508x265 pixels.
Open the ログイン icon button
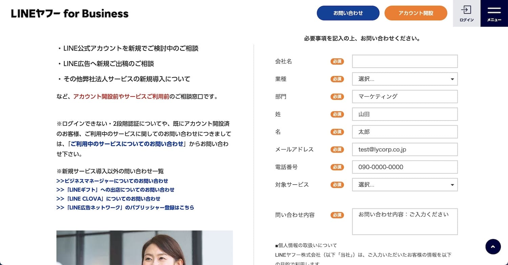click(466, 13)
